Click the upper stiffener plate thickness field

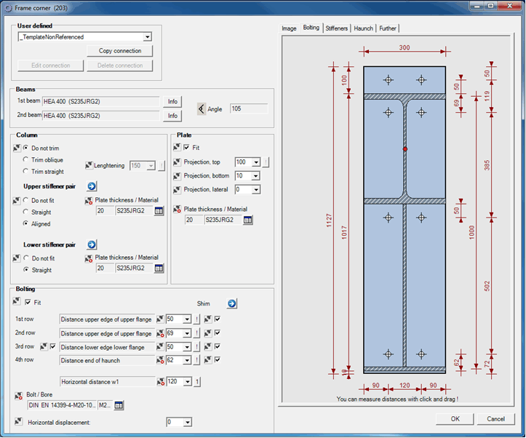tap(104, 211)
